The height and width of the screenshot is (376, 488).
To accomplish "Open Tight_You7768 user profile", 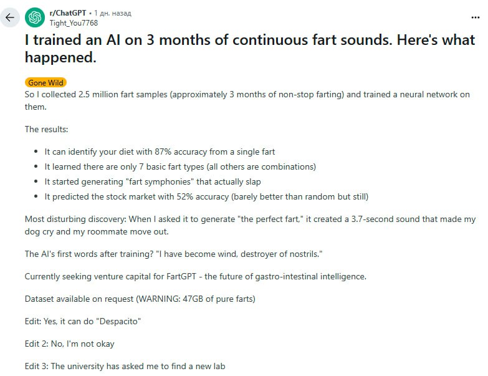I will [74, 23].
